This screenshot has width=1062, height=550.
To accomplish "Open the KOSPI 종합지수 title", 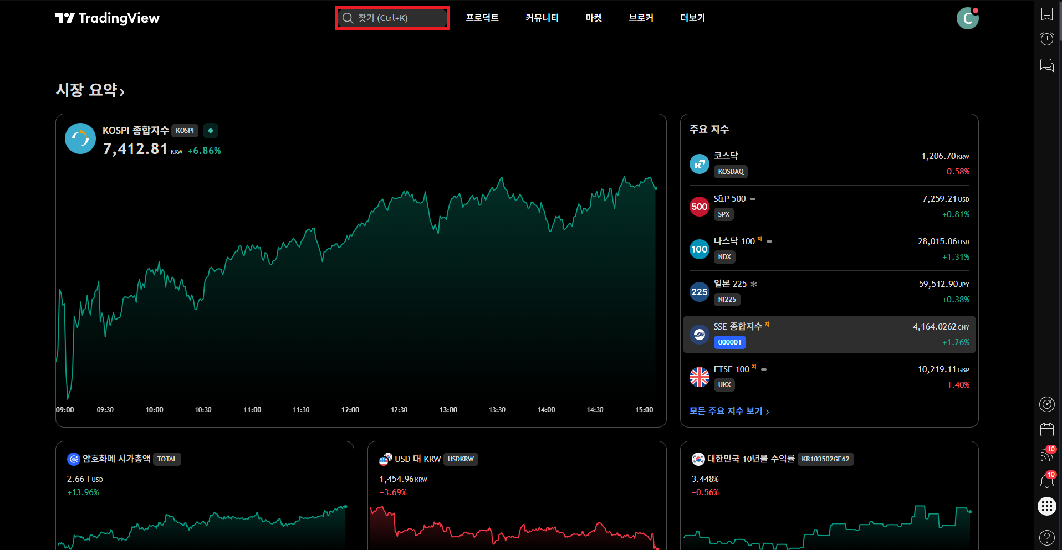I will pos(136,131).
